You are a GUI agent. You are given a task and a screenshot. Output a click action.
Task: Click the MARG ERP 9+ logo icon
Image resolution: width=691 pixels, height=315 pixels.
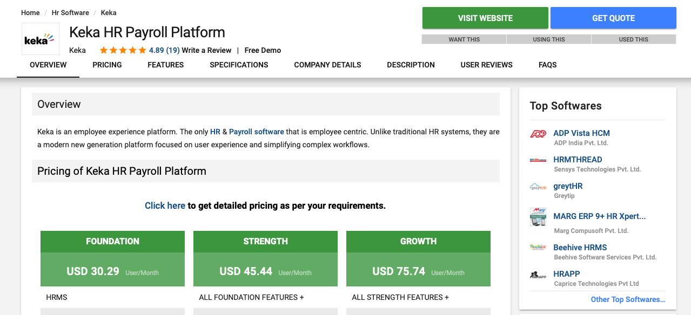(x=538, y=217)
